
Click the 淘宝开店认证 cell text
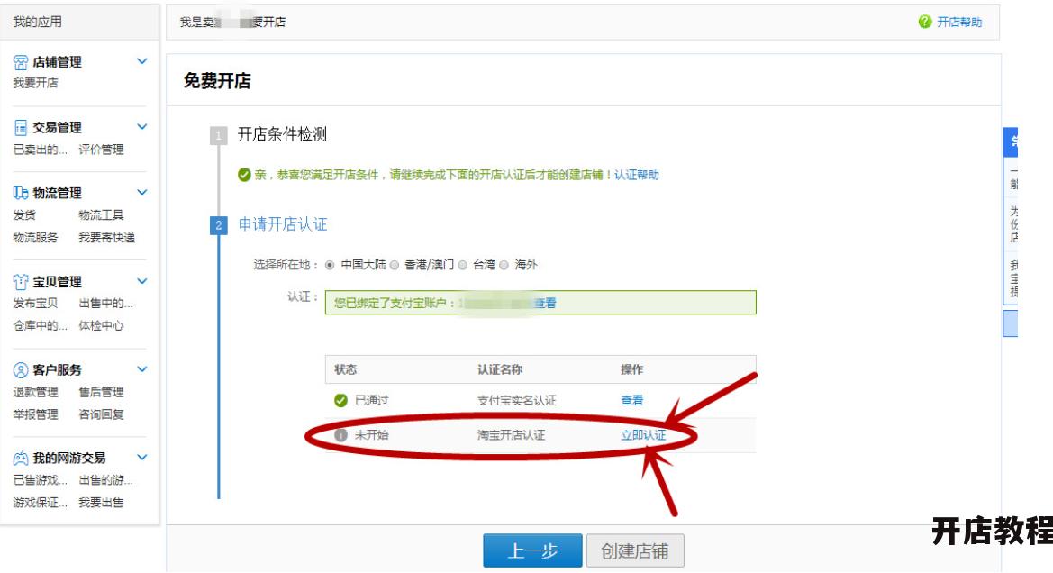pyautogui.click(x=511, y=435)
